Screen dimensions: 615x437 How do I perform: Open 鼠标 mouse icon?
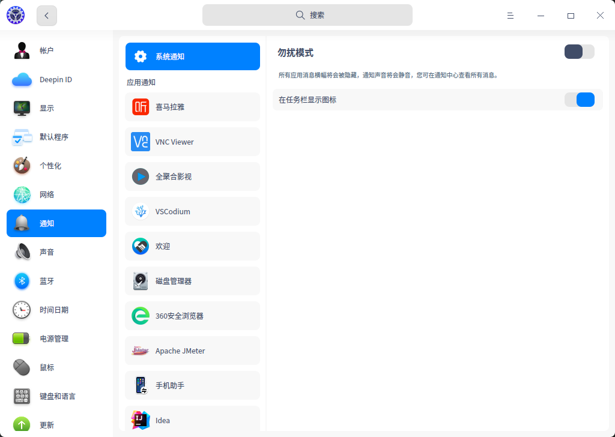(x=22, y=367)
